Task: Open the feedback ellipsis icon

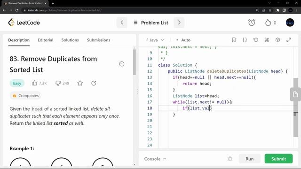Action: coord(122,64)
